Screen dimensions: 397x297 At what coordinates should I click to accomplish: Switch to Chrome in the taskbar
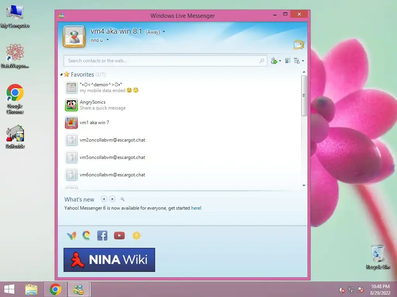55,289
